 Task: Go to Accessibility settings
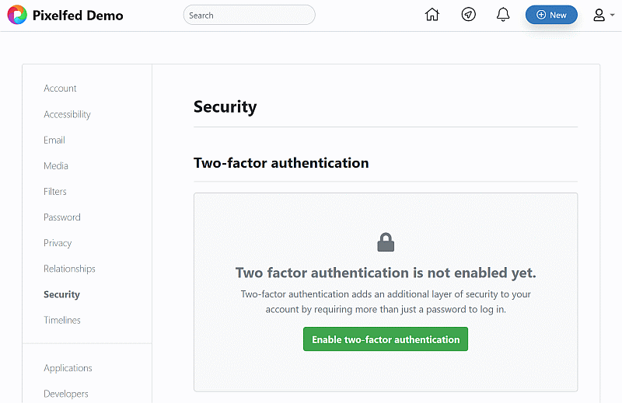[67, 114]
